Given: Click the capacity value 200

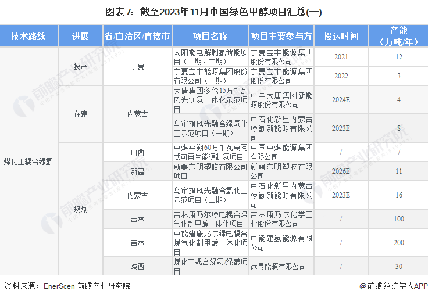Looking at the screenshot, I should pyautogui.click(x=399, y=243).
